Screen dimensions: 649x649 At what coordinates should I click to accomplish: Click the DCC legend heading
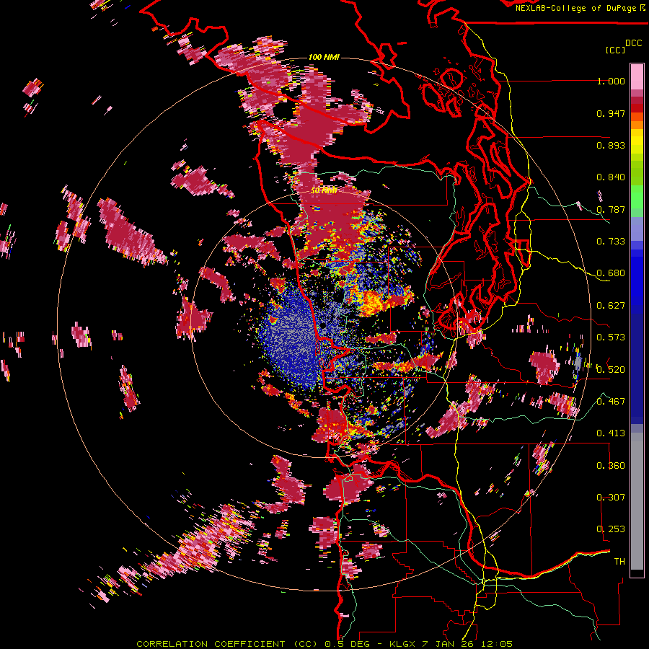click(x=634, y=43)
